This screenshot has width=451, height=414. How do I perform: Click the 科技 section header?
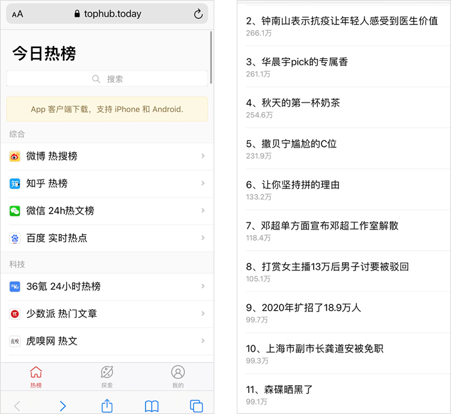(x=17, y=264)
